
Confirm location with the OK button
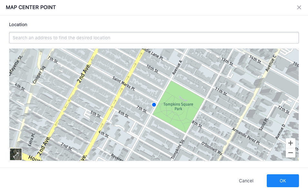[x=283, y=181]
